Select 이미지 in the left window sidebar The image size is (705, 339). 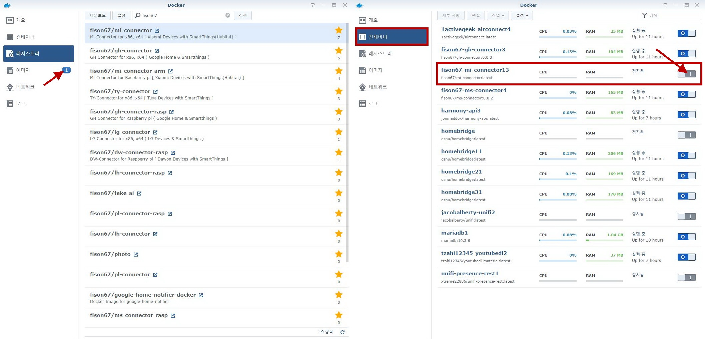pos(39,70)
